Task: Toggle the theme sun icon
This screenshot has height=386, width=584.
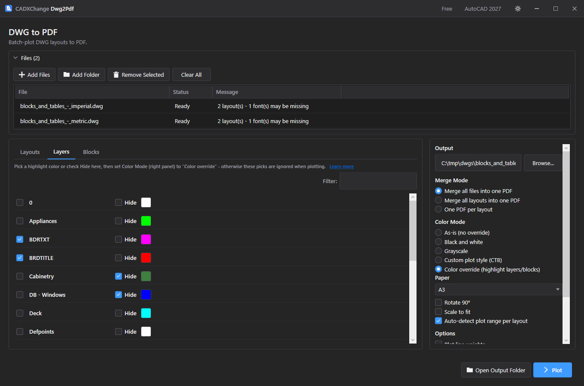Action: [518, 9]
